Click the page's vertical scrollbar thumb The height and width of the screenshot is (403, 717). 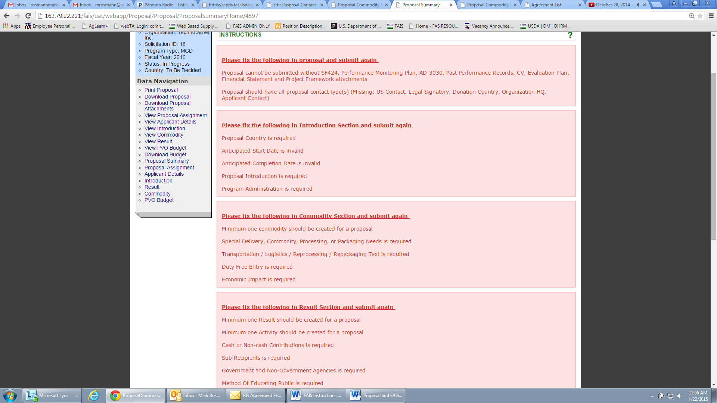tap(714, 157)
